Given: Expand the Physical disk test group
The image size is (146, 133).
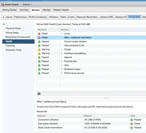Looking at the screenshot, I should click(62, 61).
